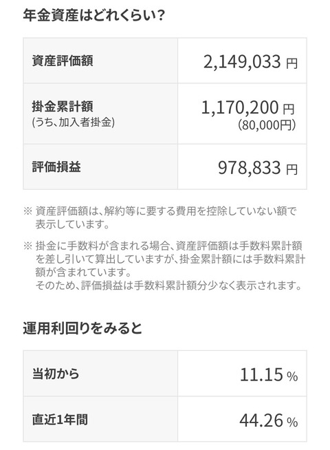
Task: Click the note line 額が含まれています。
Action: (x=83, y=272)
